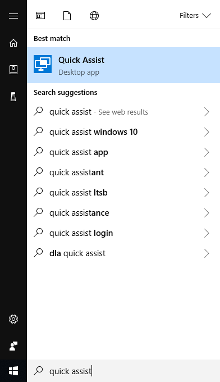Go to the Home icon in sidebar
The image size is (220, 382).
click(13, 43)
